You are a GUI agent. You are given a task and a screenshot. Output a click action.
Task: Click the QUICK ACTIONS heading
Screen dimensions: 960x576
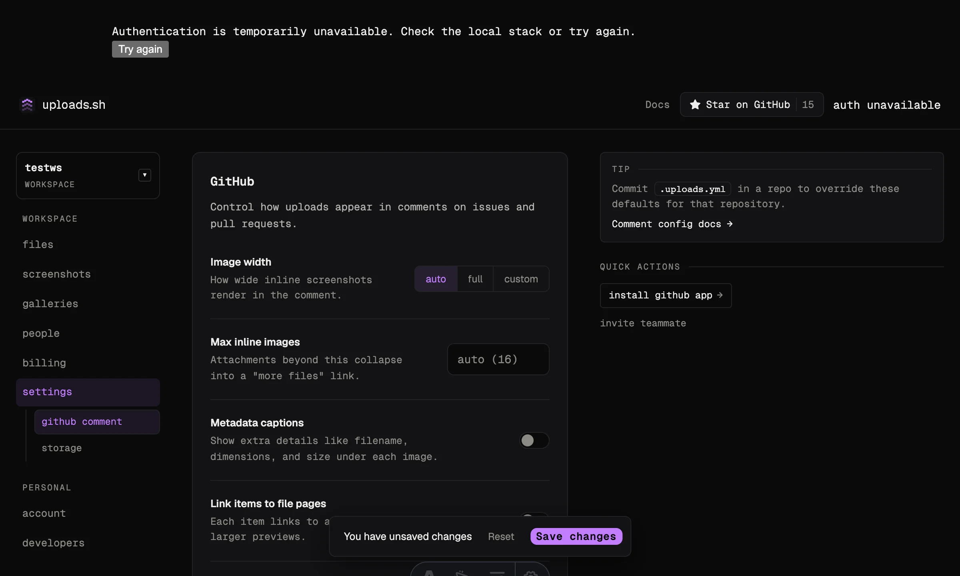640,267
